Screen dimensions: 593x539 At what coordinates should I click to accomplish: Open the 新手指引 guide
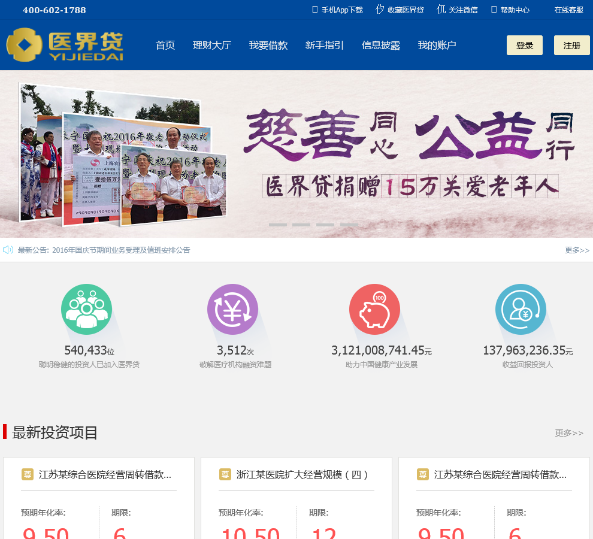point(324,46)
